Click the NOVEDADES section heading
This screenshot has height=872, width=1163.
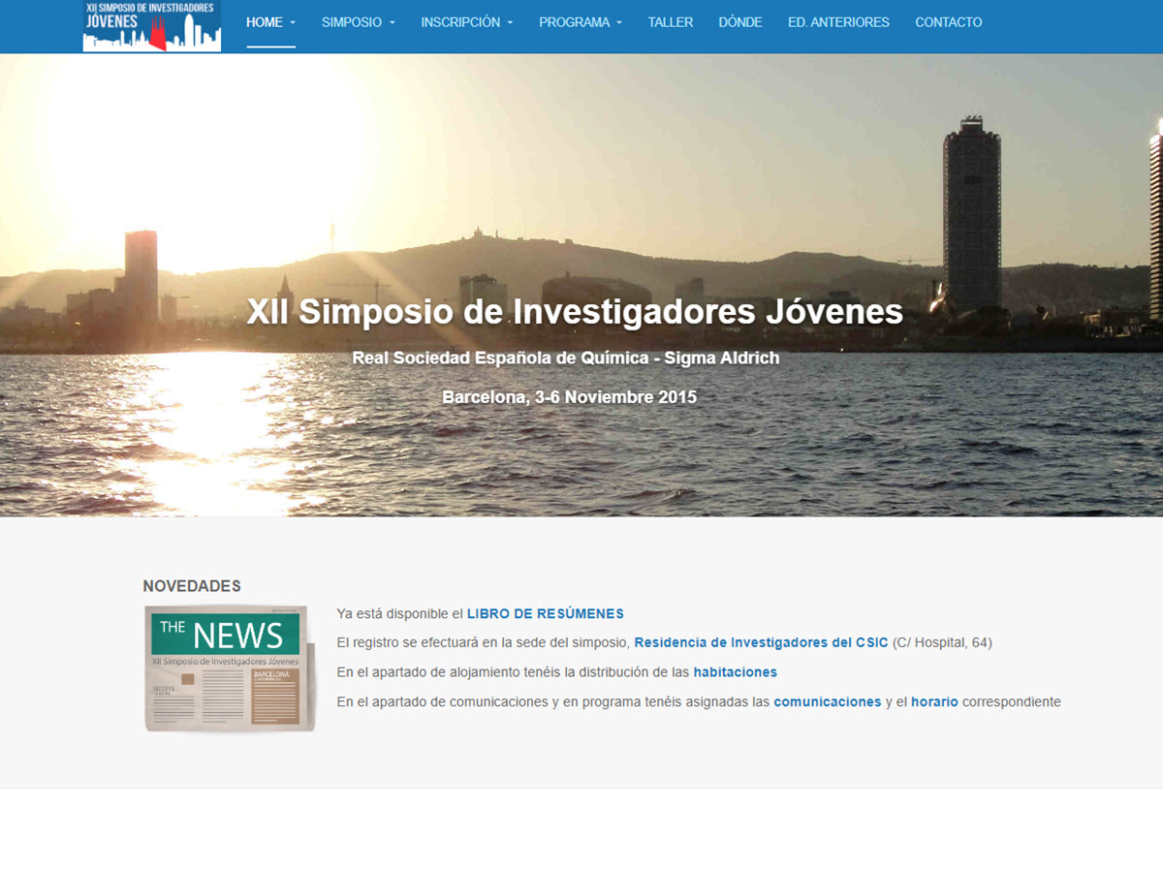pyautogui.click(x=191, y=586)
